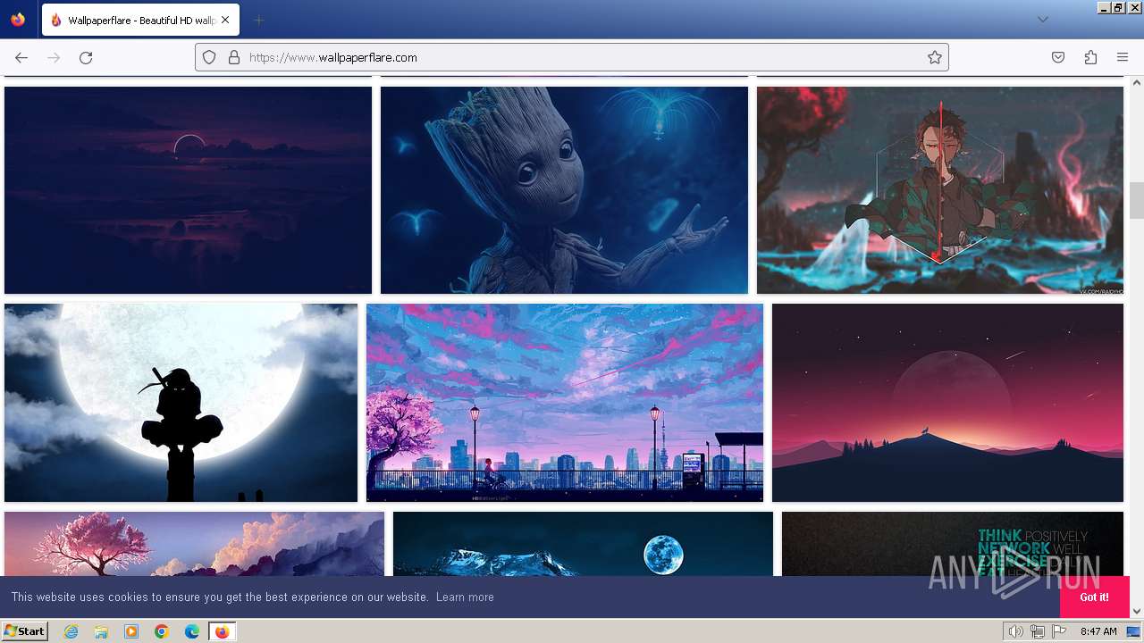Screen dimensions: 1144x643
Task: Open site security padlock info
Action: pyautogui.click(x=233, y=57)
